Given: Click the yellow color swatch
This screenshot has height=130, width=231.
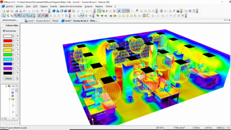Looking at the screenshot, I should [8, 50].
